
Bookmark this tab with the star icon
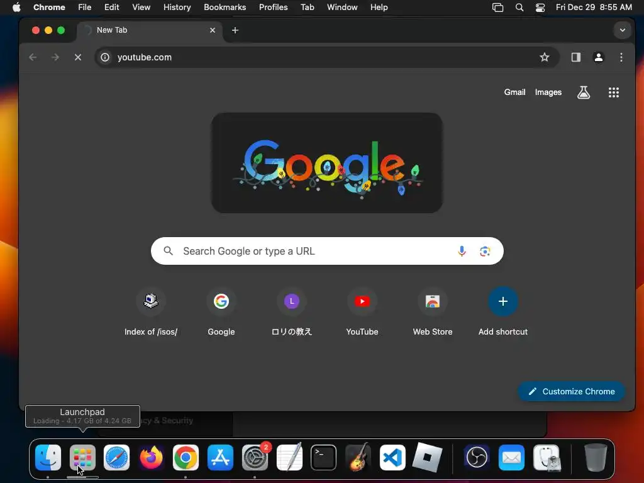point(544,57)
